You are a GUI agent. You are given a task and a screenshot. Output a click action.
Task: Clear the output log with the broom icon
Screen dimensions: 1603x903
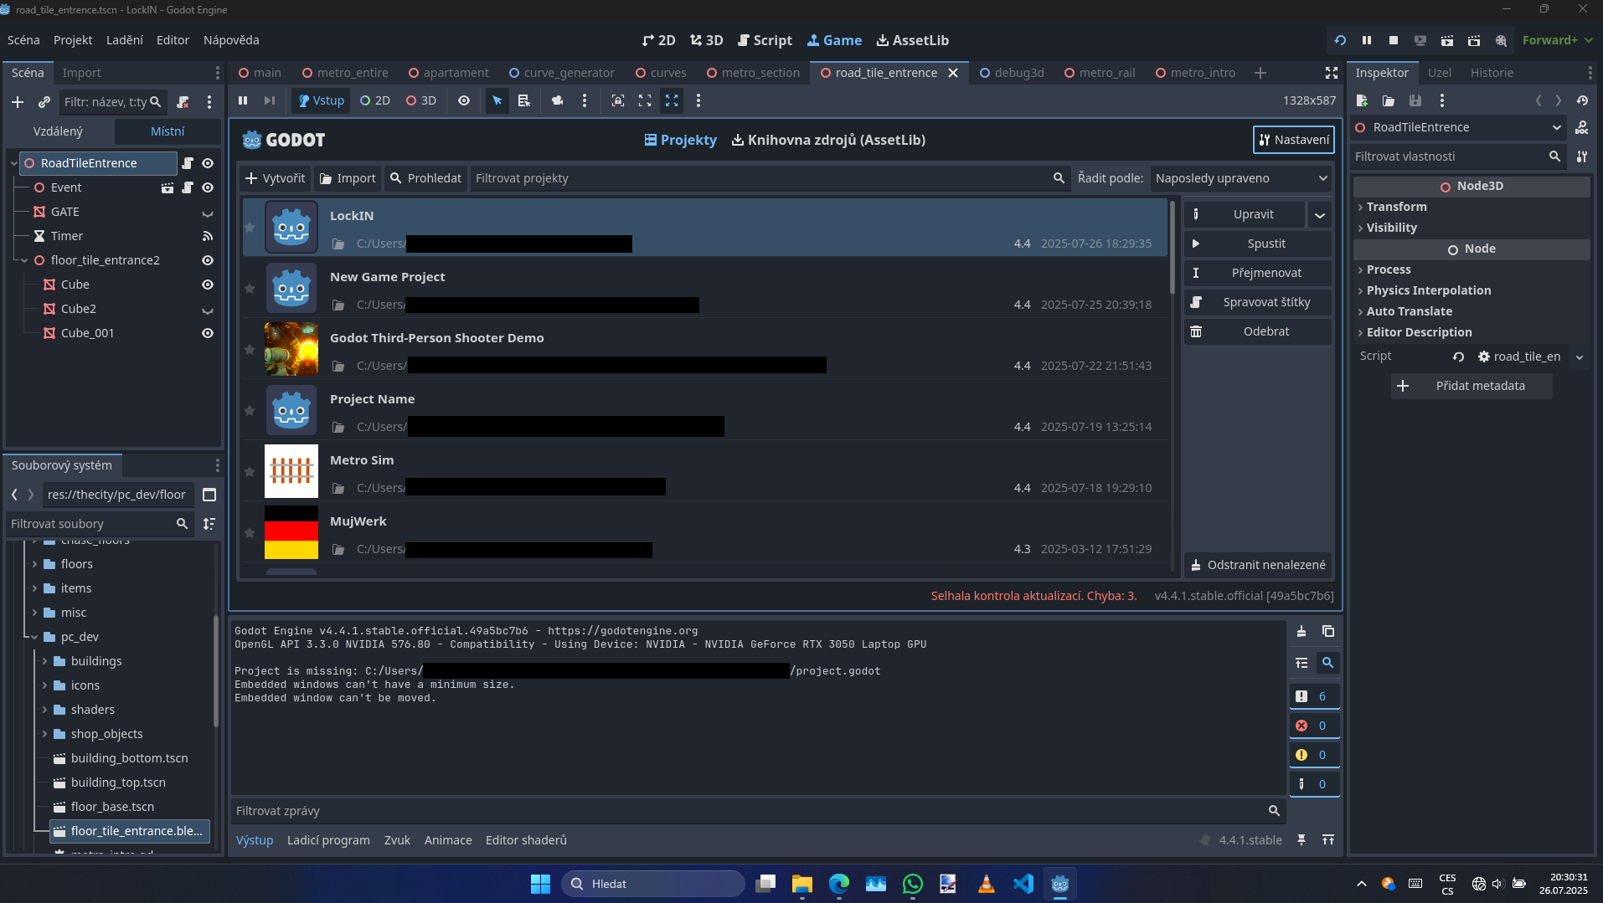click(x=1301, y=632)
